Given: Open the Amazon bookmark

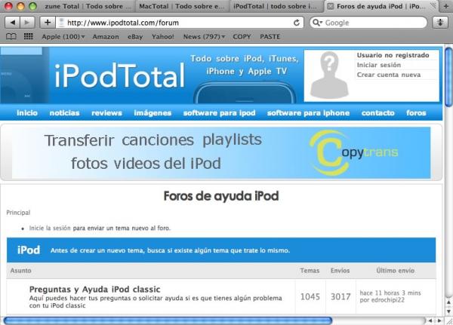Looking at the screenshot, I should tap(106, 37).
